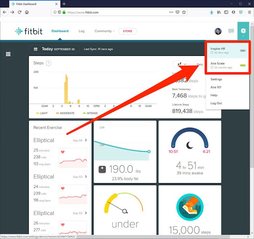This screenshot has width=254, height=239.
Task: Click the food plan gauge needle
Action: coord(118,207)
